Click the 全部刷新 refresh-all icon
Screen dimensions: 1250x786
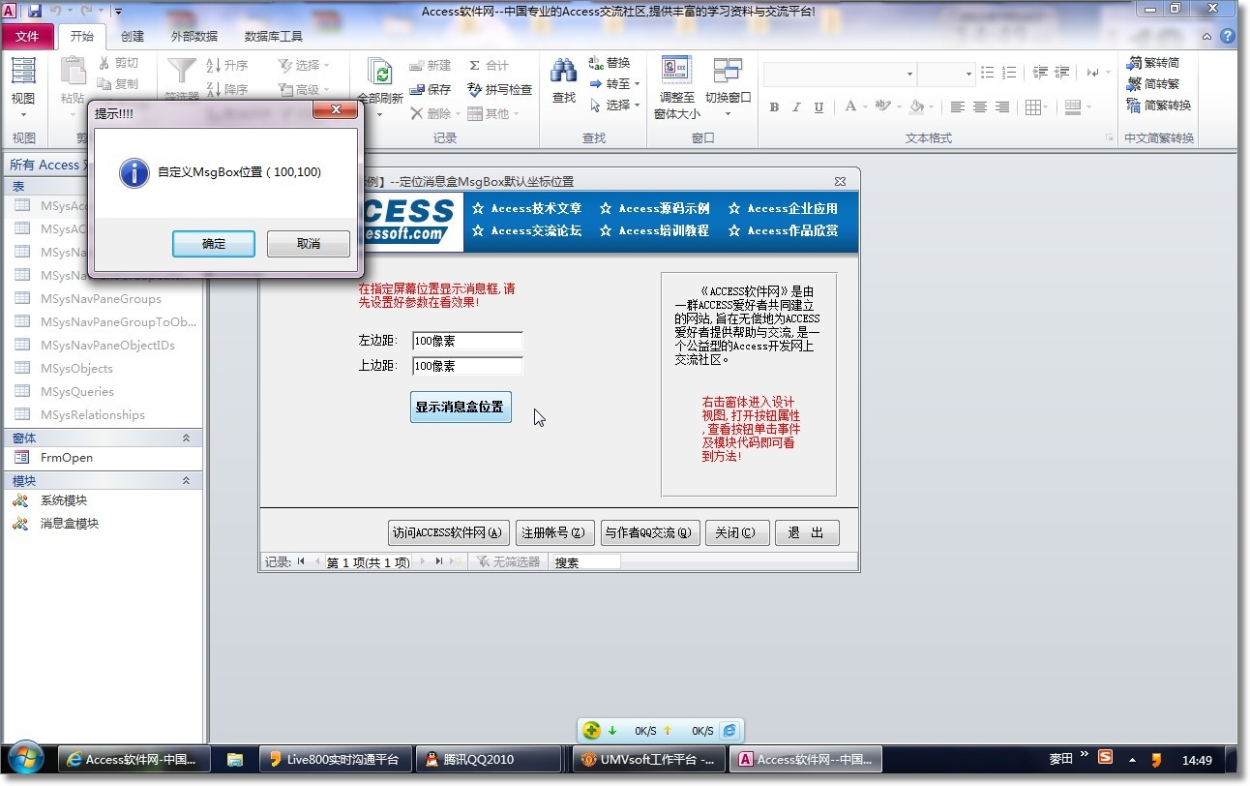(379, 72)
